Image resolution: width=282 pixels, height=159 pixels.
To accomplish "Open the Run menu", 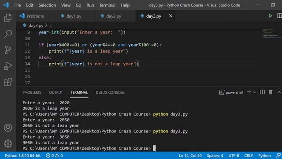I will 90,5.
